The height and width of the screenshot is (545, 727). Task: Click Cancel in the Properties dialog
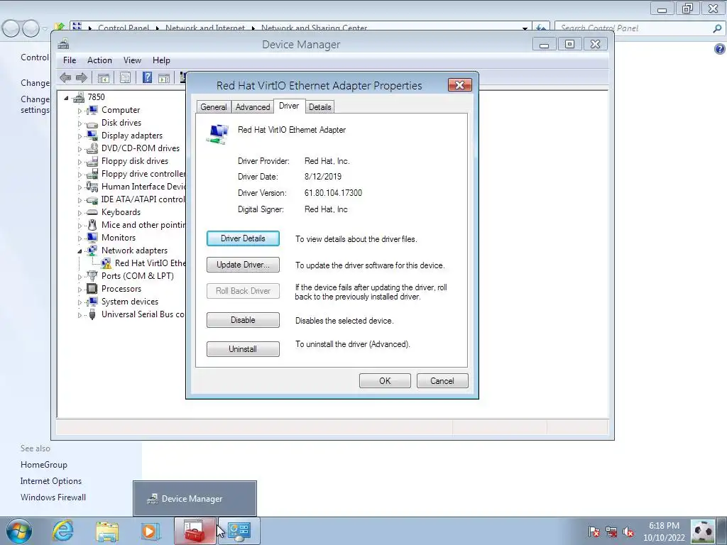coord(442,381)
